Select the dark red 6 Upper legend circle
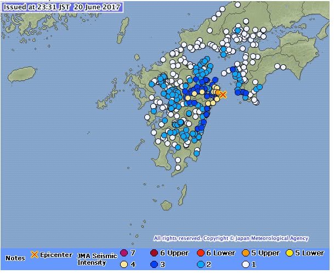The height and width of the screenshot is (274, 334). click(x=155, y=254)
